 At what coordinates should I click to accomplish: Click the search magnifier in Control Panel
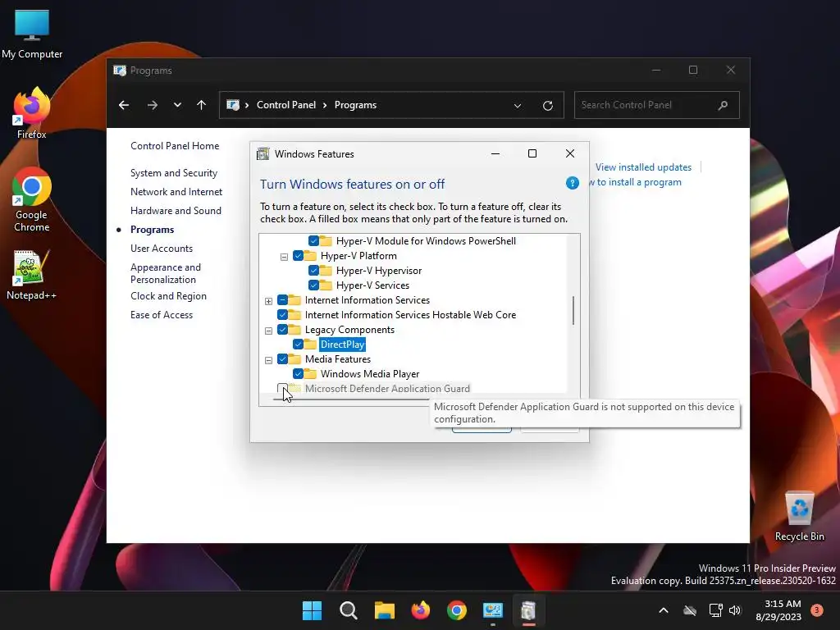point(724,105)
